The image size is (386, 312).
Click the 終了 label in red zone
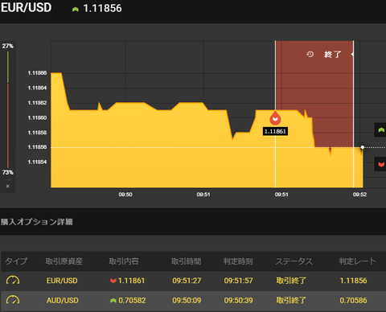[333, 55]
